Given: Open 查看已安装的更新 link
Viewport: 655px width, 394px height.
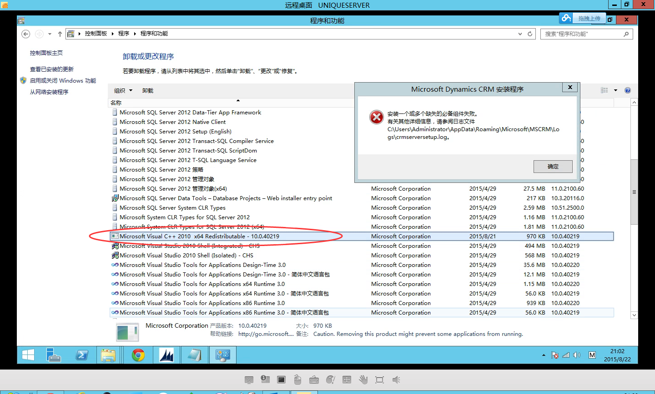Looking at the screenshot, I should [52, 69].
